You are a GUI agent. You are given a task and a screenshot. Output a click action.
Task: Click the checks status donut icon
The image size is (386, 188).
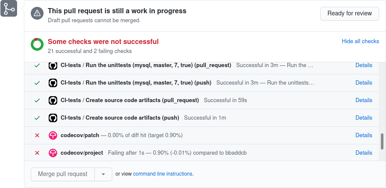point(37,44)
